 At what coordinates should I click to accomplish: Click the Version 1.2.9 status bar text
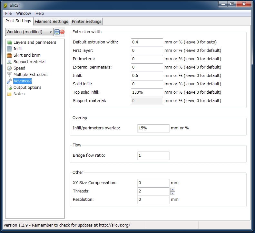[67, 225]
